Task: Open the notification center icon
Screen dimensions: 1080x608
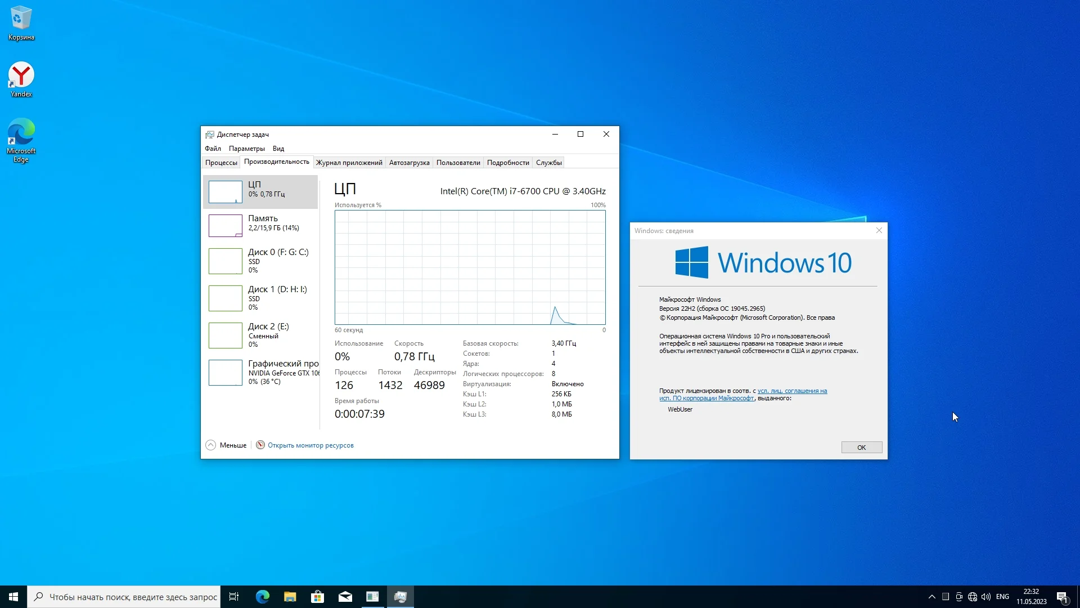Action: coord(1061,597)
